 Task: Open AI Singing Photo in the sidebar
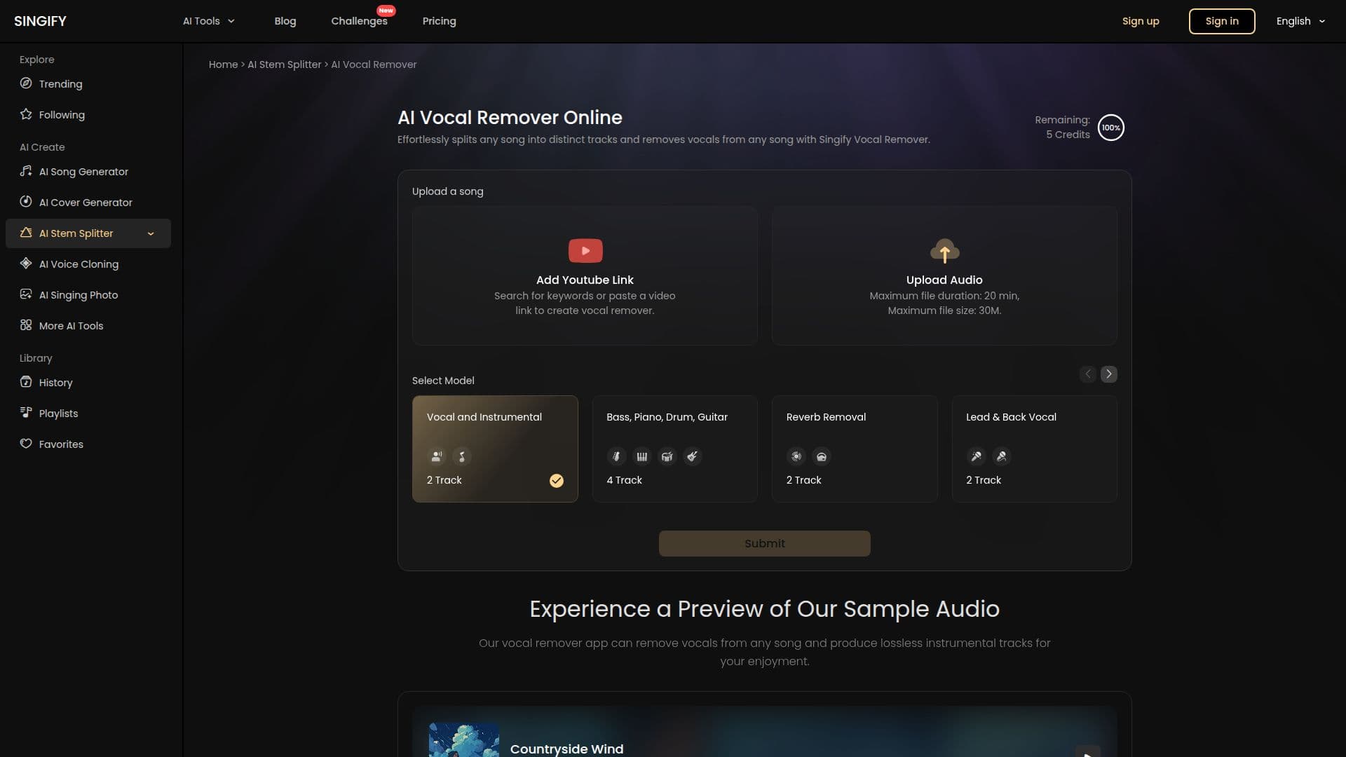pos(88,294)
